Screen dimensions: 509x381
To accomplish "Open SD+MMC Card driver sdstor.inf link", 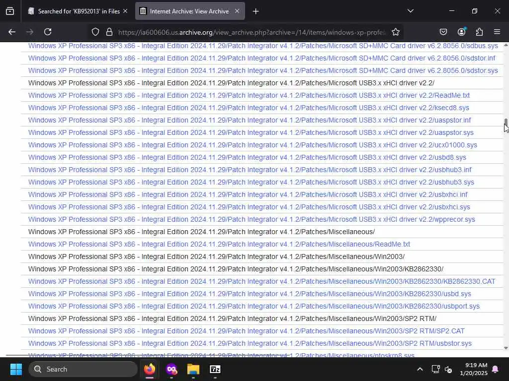I will [x=261, y=58].
